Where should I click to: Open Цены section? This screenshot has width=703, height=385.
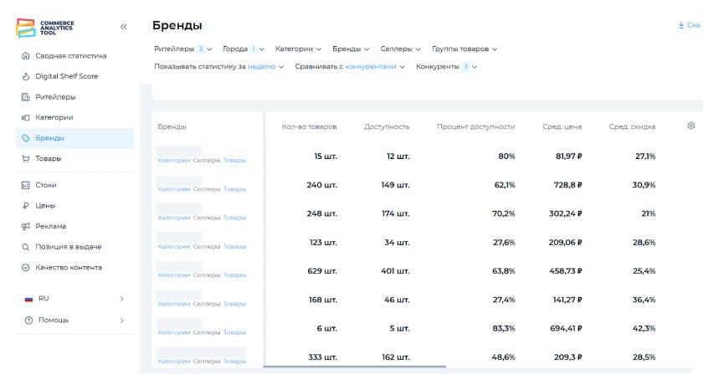(45, 206)
